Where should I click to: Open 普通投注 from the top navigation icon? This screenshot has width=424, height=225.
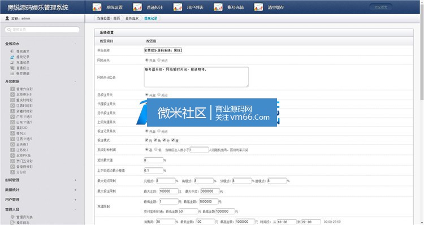(x=137, y=7)
